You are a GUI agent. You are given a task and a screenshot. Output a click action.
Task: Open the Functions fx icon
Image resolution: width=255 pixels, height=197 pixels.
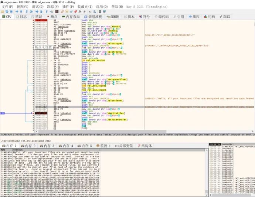coord(80,11)
